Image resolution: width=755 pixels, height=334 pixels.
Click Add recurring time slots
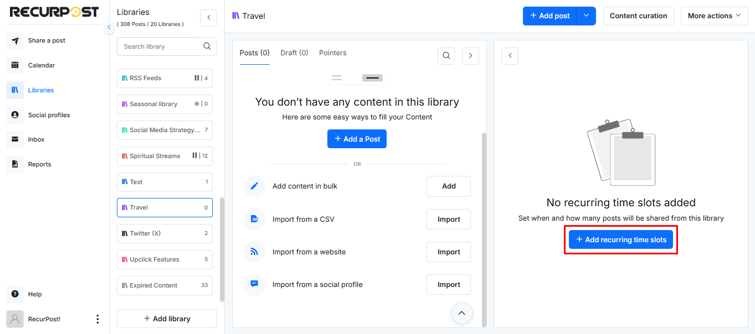(x=621, y=240)
